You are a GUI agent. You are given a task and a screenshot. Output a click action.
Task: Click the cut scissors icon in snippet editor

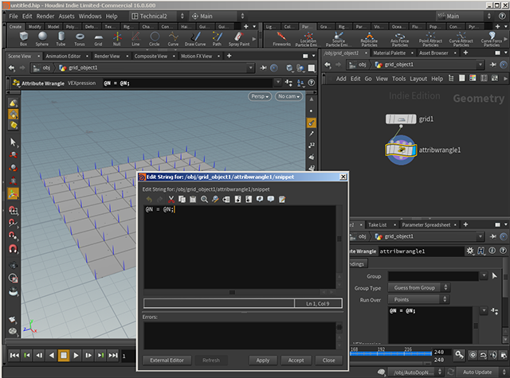(x=171, y=199)
